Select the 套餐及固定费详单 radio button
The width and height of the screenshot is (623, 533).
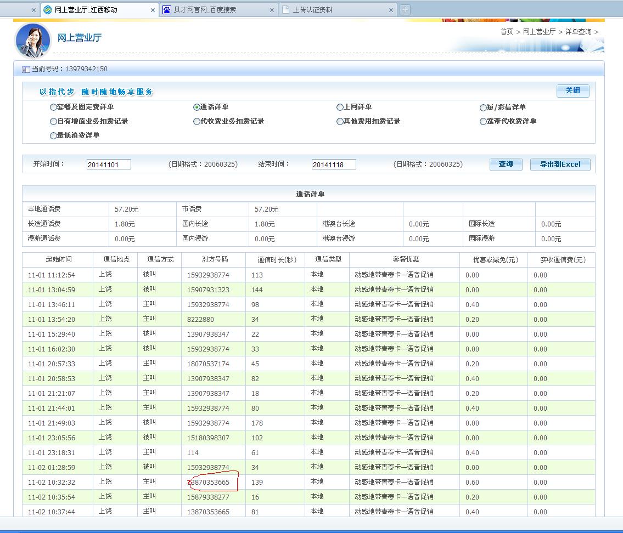click(53, 107)
